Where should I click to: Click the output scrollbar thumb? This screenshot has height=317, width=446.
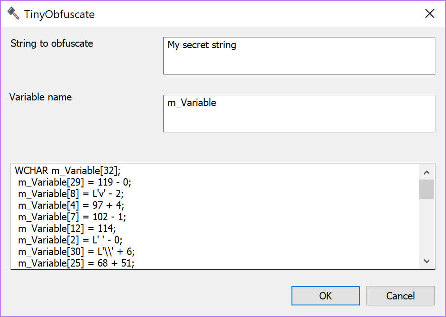click(427, 189)
